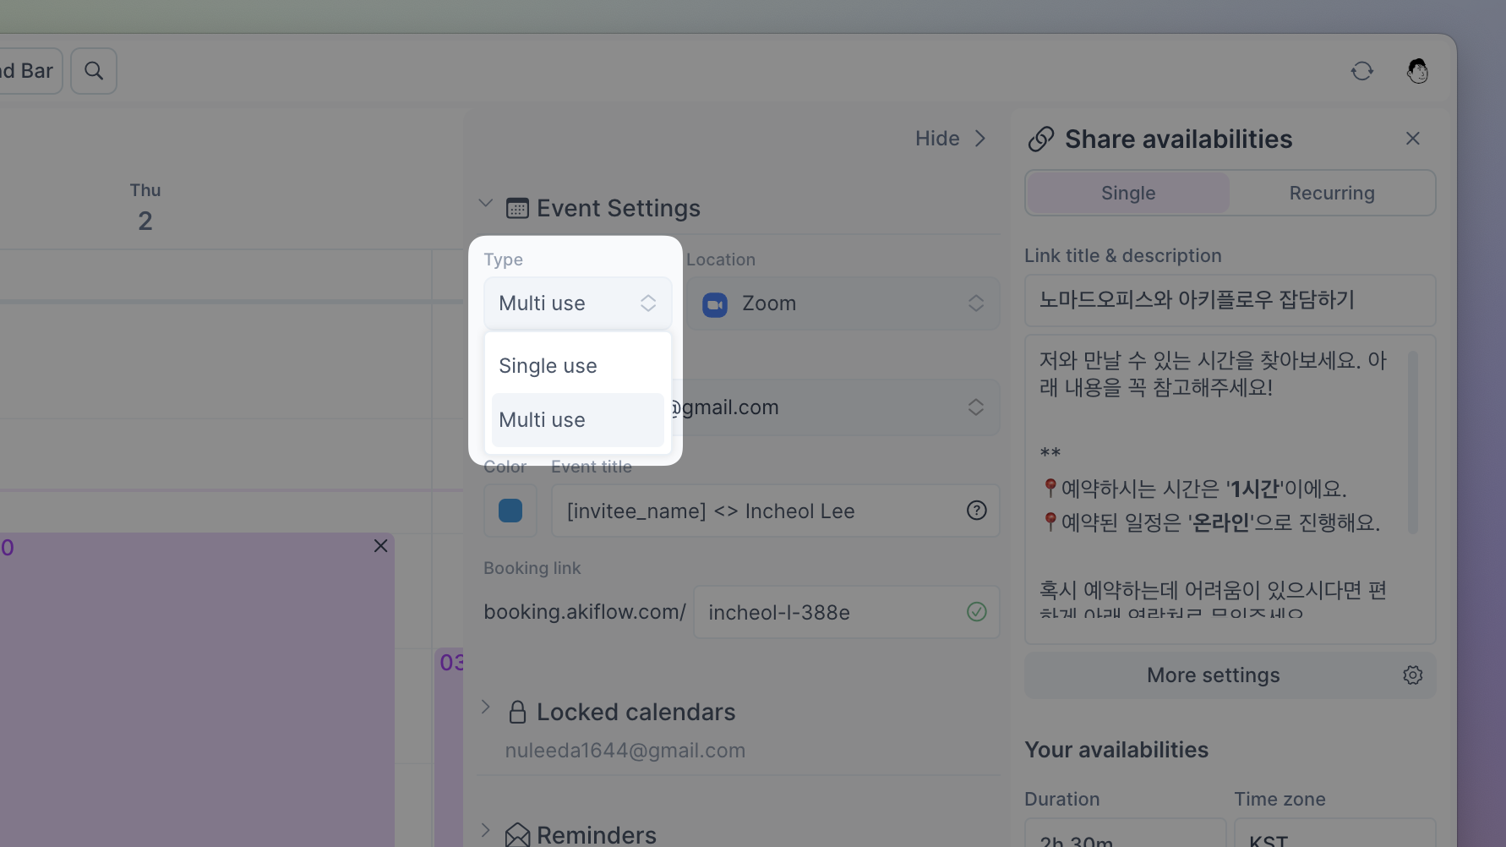The image size is (1506, 847).
Task: Open the Zoom location dropdown
Action: [843, 303]
